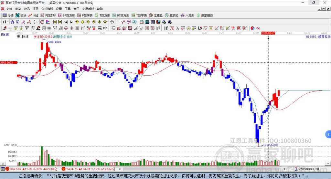Open the 帮助 menu
Viewport: 331px width, 179px height.
click(100, 9)
